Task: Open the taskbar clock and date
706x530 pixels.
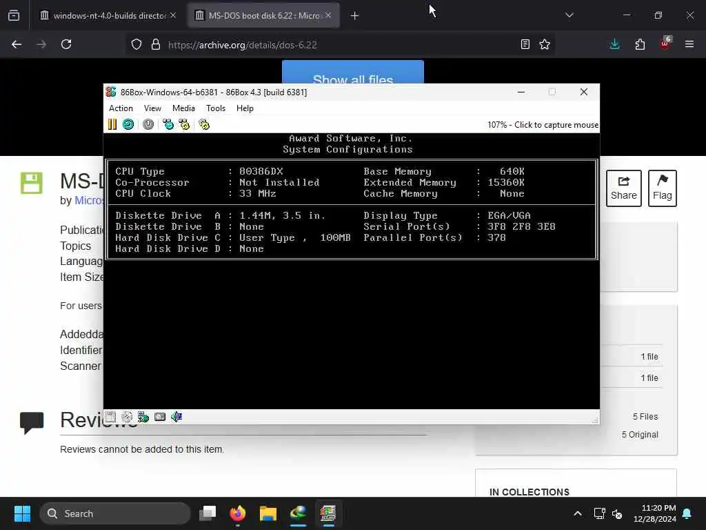Action: click(x=655, y=513)
